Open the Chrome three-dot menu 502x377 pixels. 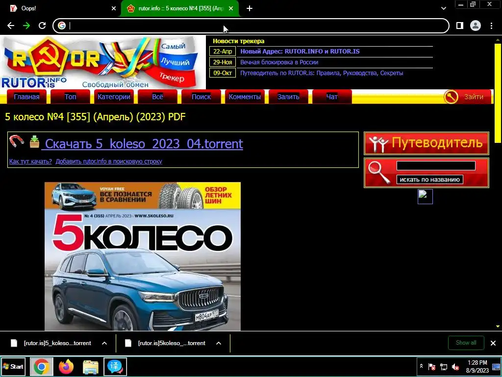coord(491,26)
